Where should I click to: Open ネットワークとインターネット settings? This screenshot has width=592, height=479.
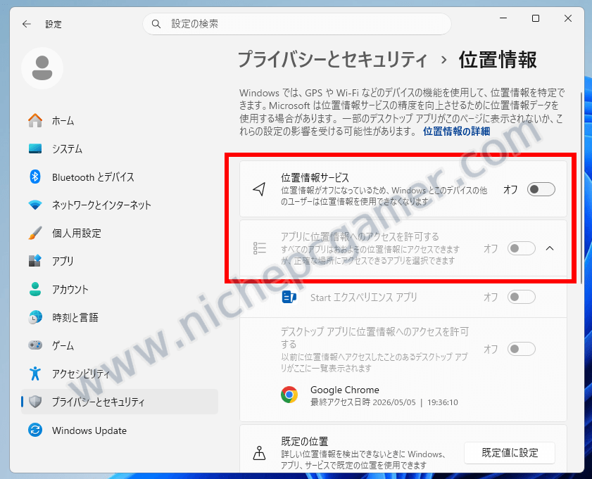point(119,205)
